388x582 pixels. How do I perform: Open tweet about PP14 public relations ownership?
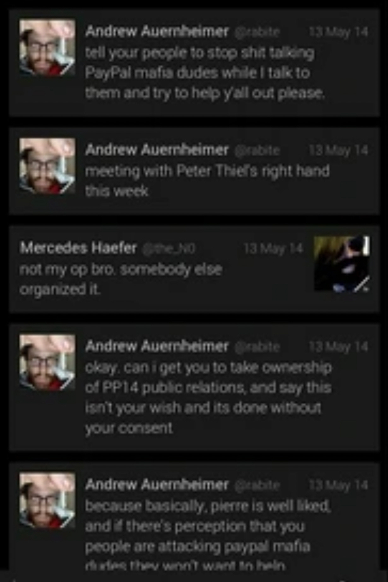pyautogui.click(x=194, y=387)
